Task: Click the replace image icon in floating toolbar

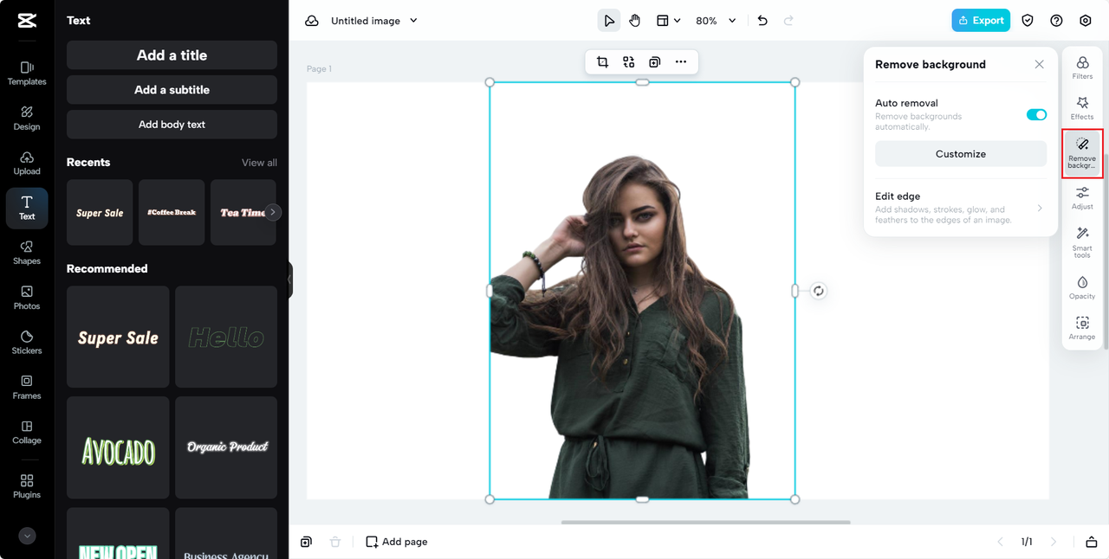Action: coord(629,62)
